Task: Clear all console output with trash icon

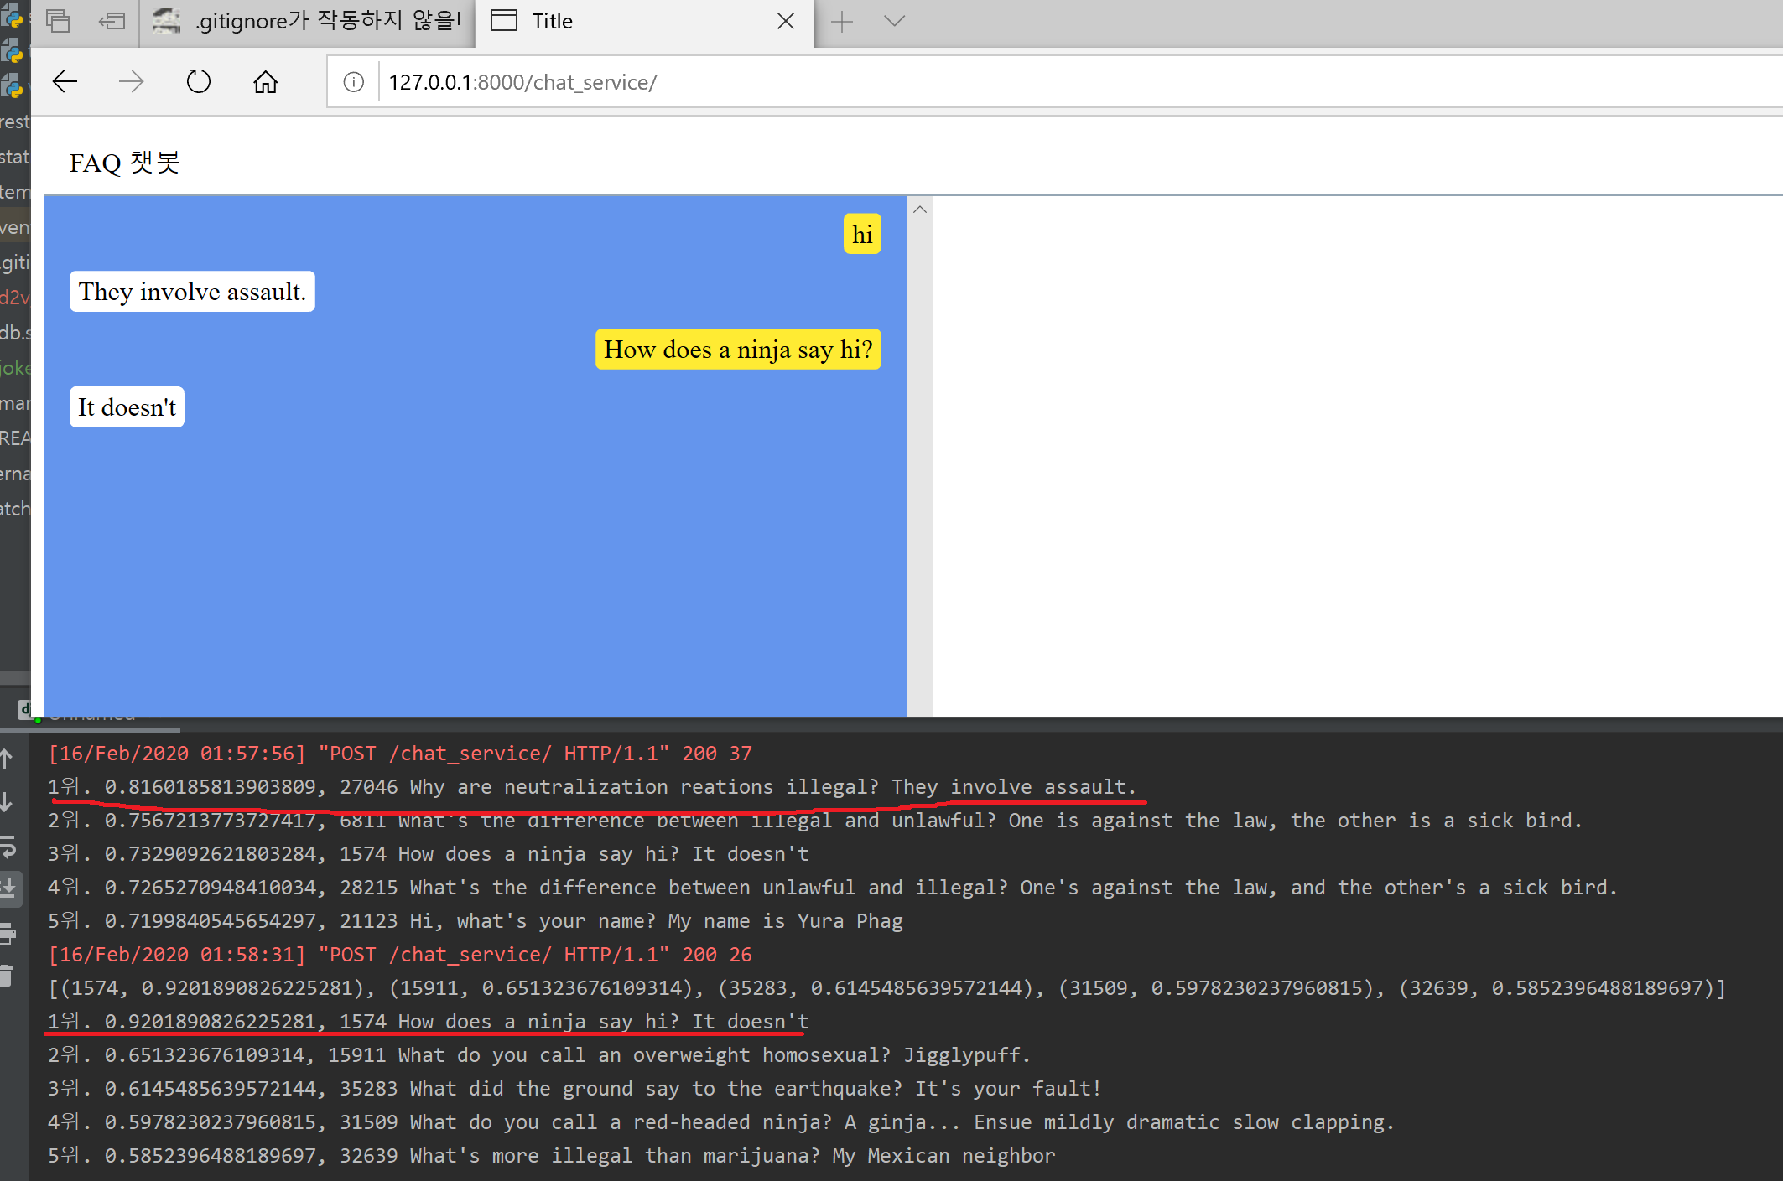Action: click(x=8, y=975)
